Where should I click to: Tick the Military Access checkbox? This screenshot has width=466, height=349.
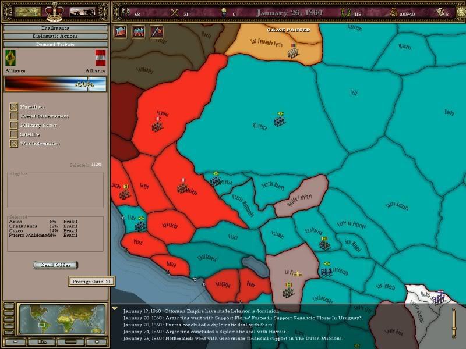pyautogui.click(x=14, y=125)
